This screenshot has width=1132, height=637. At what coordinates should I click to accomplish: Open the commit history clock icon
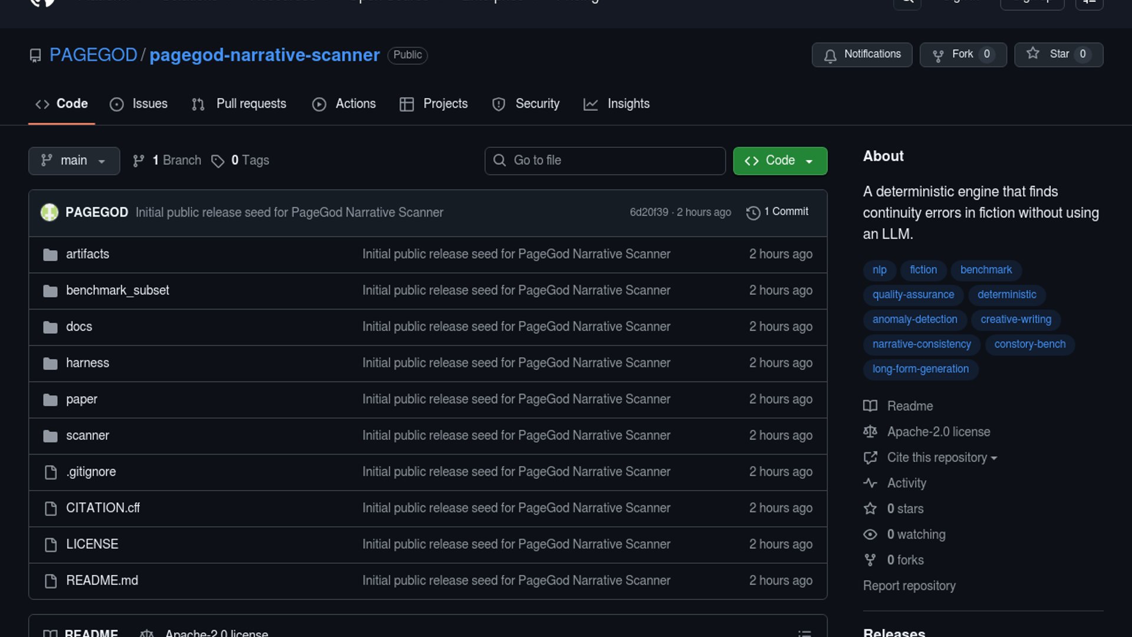tap(753, 212)
